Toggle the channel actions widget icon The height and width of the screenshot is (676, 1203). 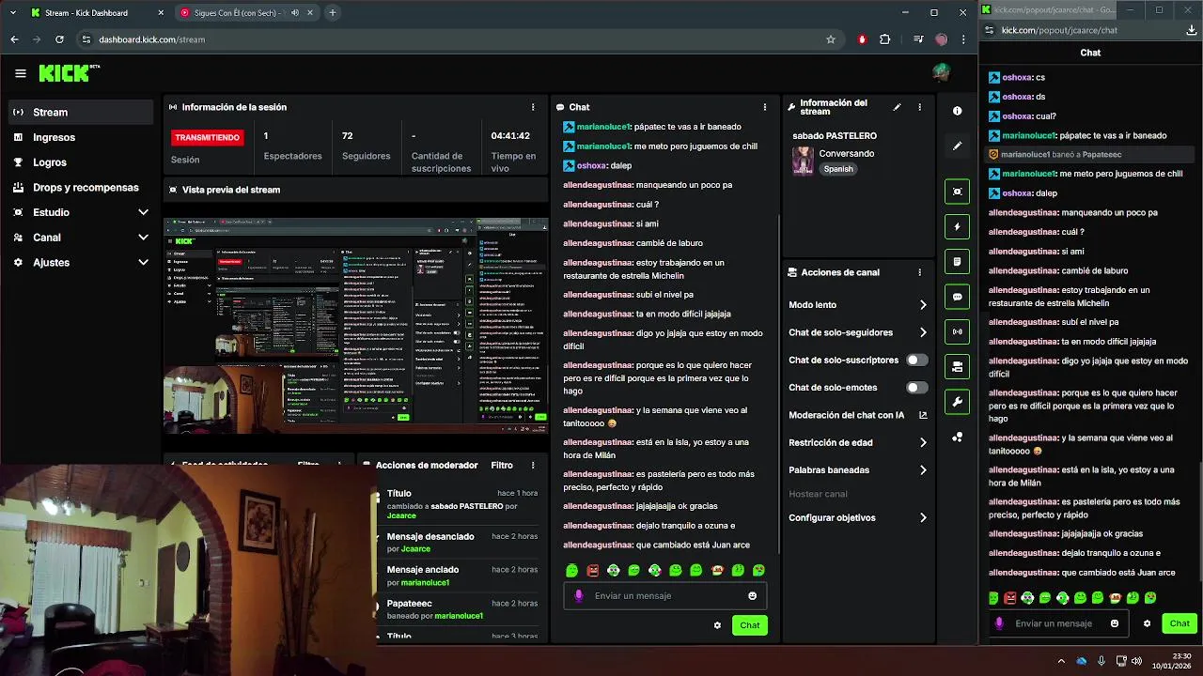tap(957, 366)
